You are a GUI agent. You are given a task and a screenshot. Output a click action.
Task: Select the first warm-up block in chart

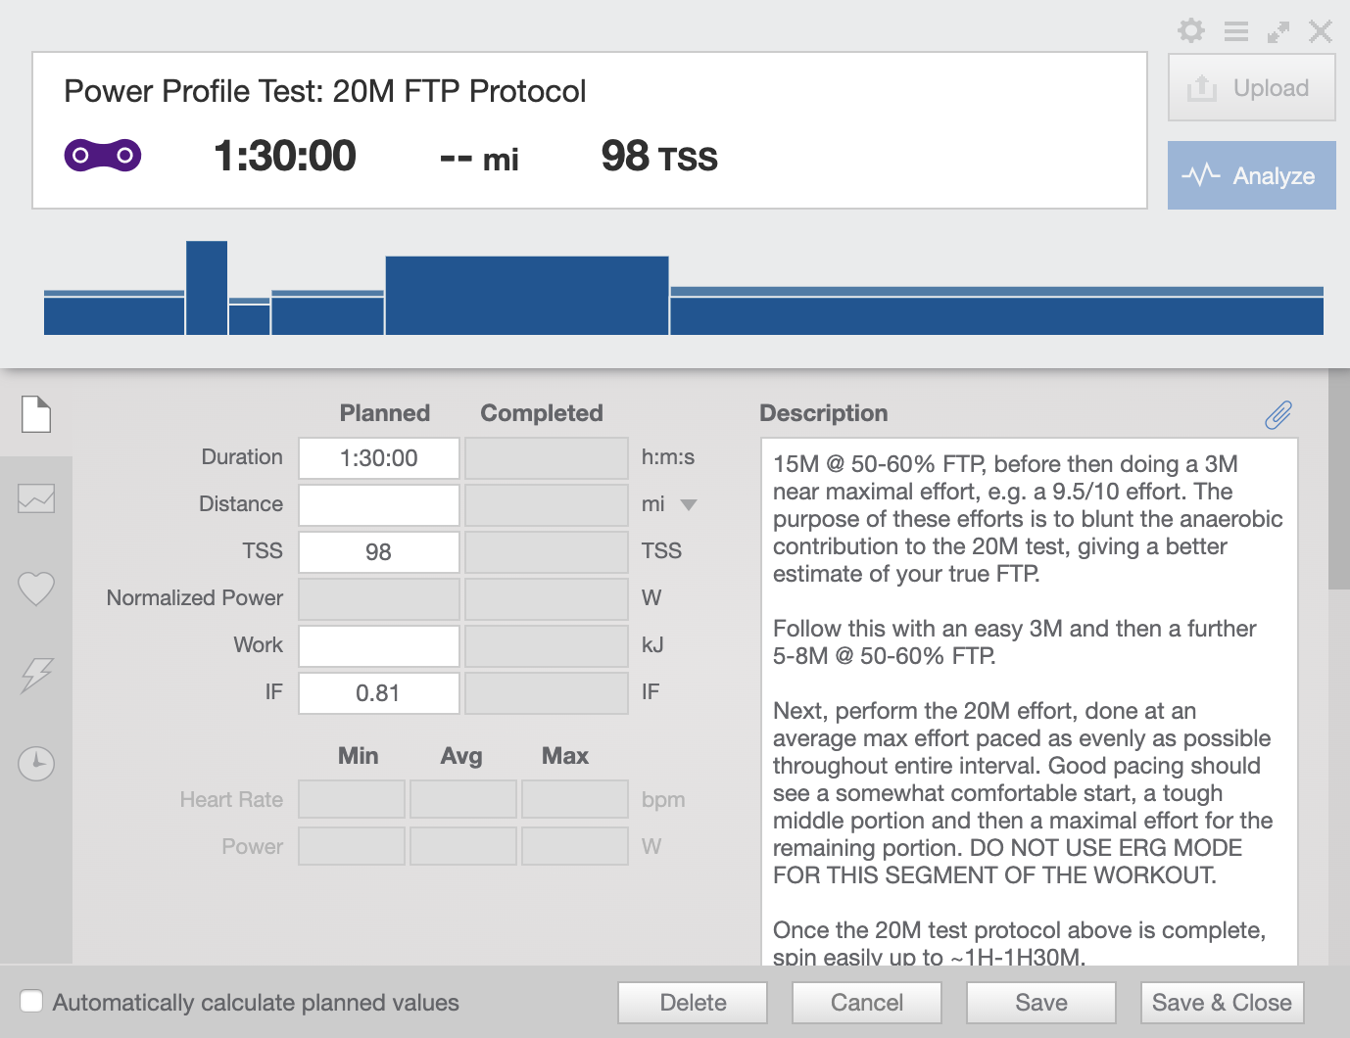(114, 313)
